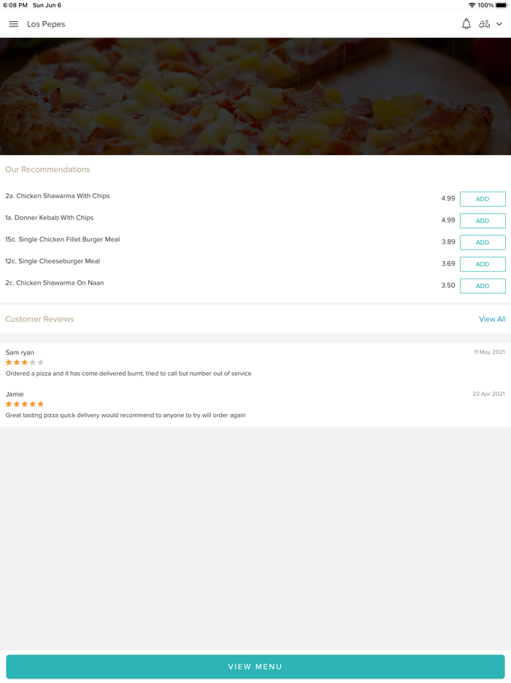Open the hamburger menu
This screenshot has width=511, height=683.
(13, 24)
